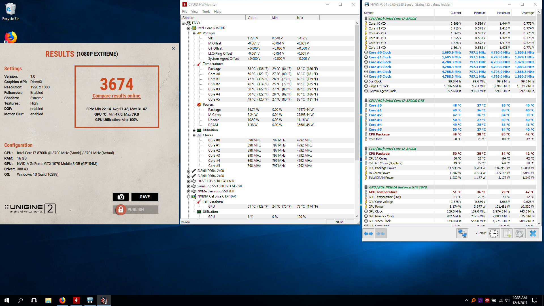544x306 pixels.
Task: Select the LLC/Ring Offset voltage row
Action: (267, 54)
